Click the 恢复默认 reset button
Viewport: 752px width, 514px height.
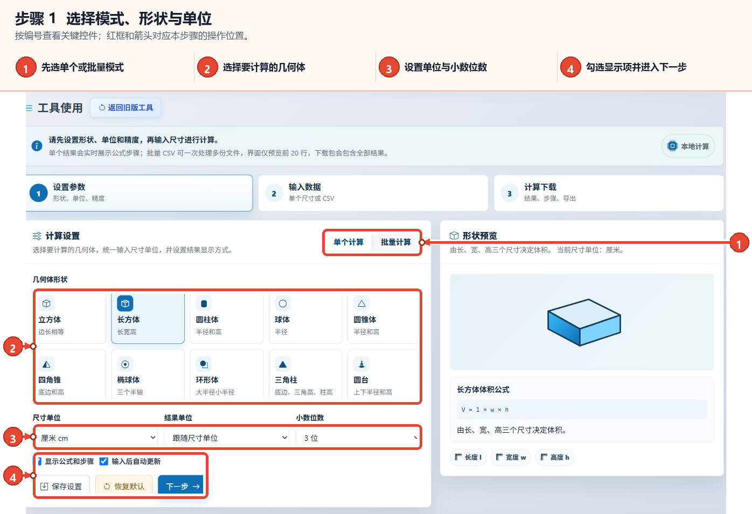124,486
